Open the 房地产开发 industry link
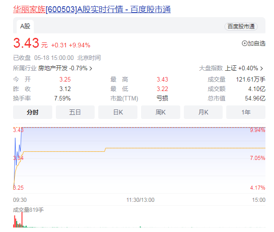 (53, 68)
